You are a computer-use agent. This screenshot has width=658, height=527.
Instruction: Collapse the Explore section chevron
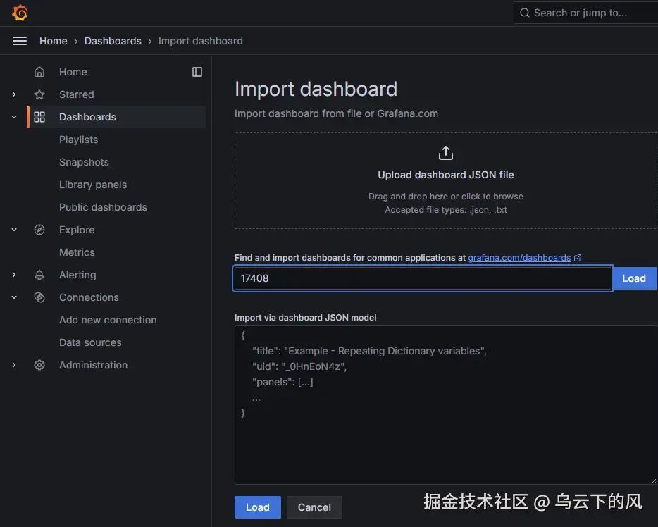click(x=14, y=230)
